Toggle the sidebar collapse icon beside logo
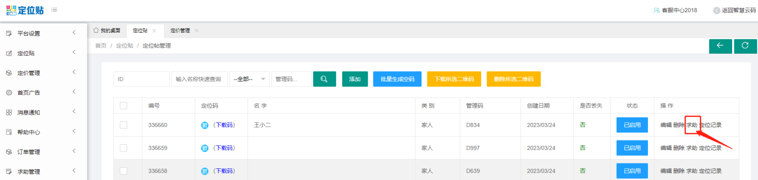 [53, 10]
